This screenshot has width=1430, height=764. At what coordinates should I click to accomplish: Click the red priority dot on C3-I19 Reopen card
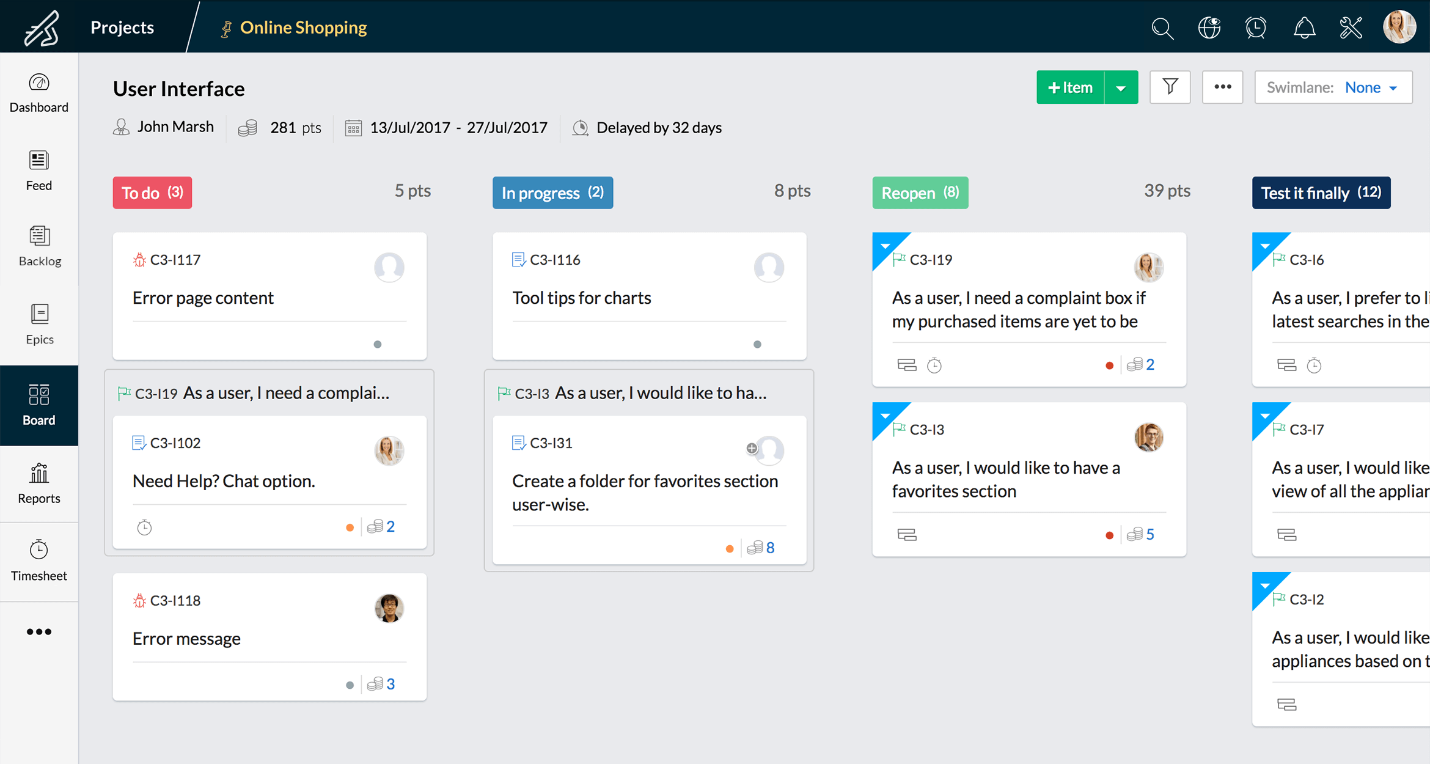pyautogui.click(x=1109, y=365)
